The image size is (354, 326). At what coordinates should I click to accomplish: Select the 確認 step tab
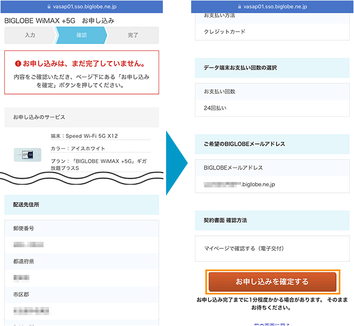click(x=82, y=35)
